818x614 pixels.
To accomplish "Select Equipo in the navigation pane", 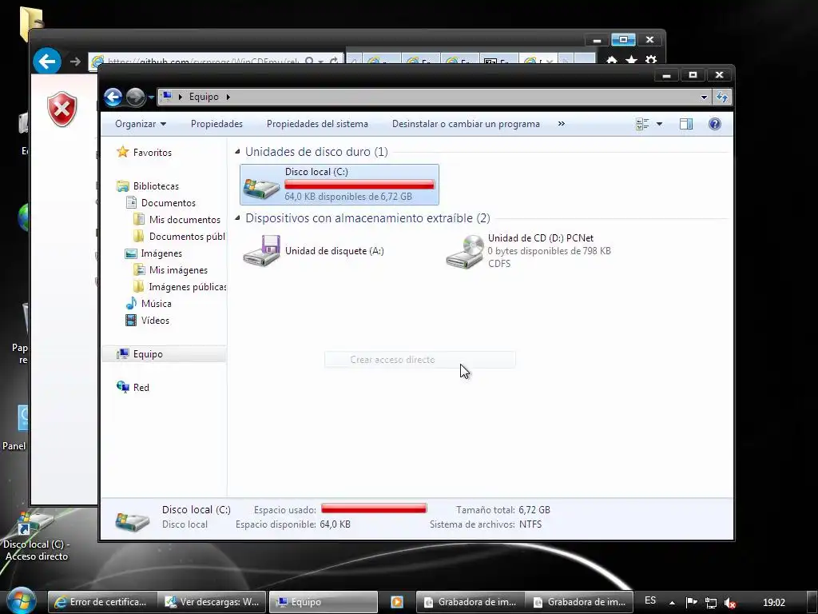I will 148,354.
